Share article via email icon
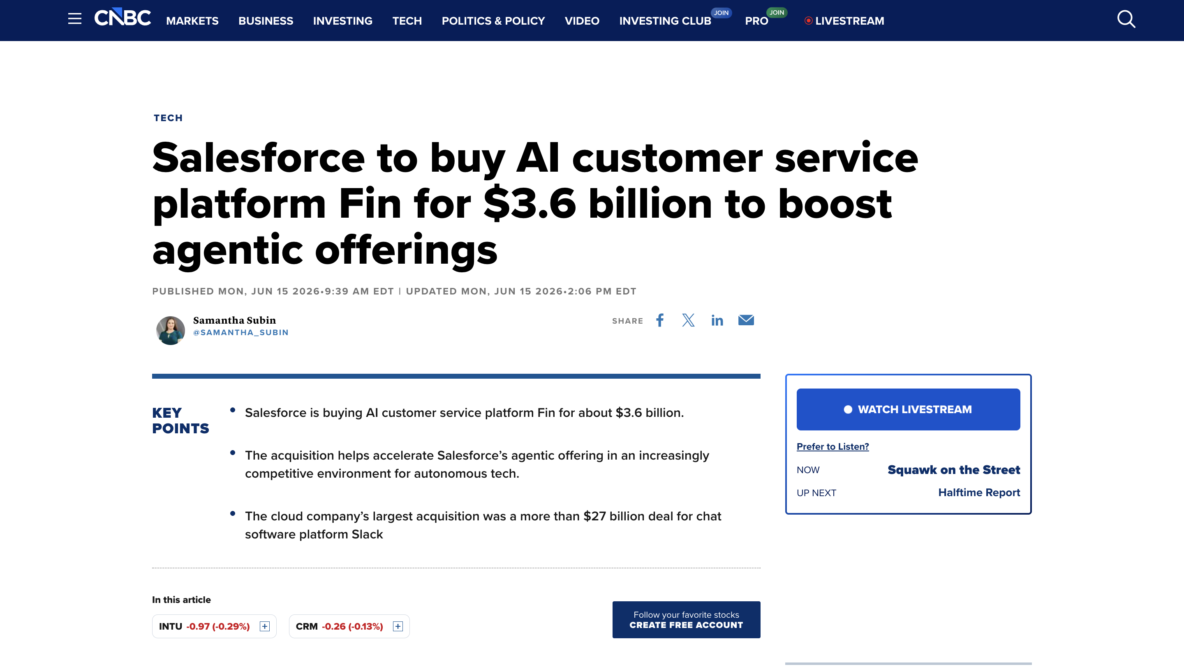1184x667 pixels. (x=746, y=320)
